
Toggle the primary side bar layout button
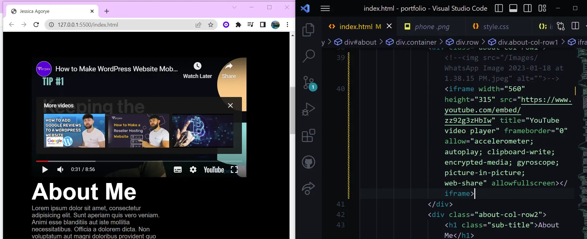click(x=499, y=8)
